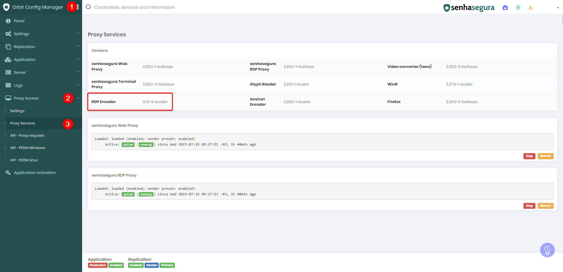This screenshot has height=272, width=563.
Task: Open the orange warning alerts icon
Action: click(530, 8)
